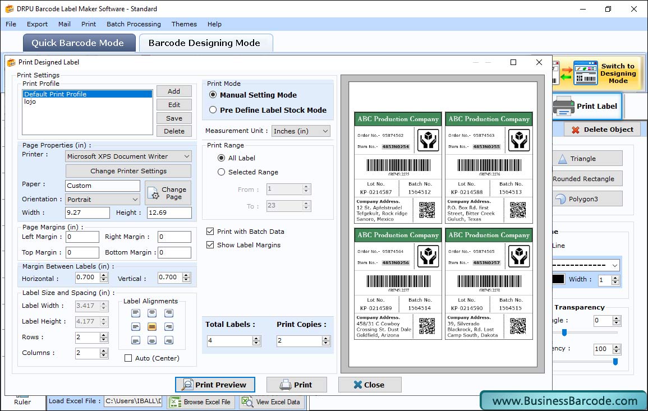The image size is (648, 411).
Task: Increase Horizontal margin between labels
Action: (x=104, y=275)
